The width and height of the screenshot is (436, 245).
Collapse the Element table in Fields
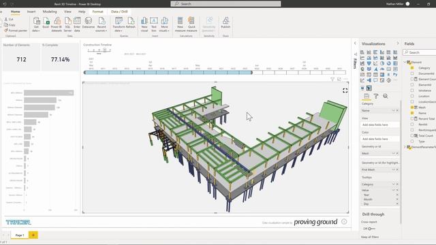pos(405,62)
